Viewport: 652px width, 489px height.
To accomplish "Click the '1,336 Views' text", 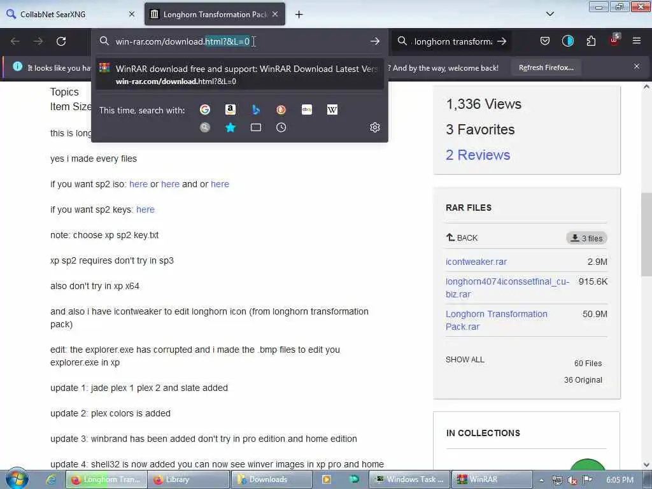I will [484, 104].
